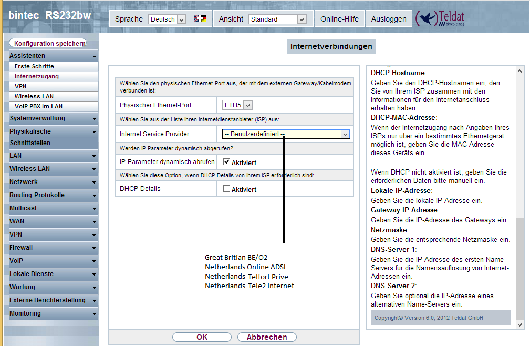Screen dimensions: 530x346
Task: Expand the Monitoring menu
Action: click(54, 313)
